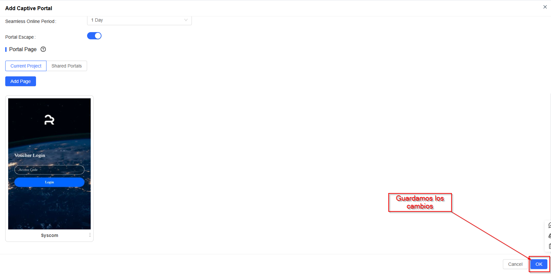Disable the Portal Escape switch
The height and width of the screenshot is (274, 551).
tap(94, 36)
